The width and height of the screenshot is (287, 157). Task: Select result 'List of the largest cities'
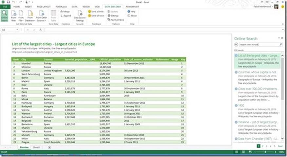pos(257,61)
